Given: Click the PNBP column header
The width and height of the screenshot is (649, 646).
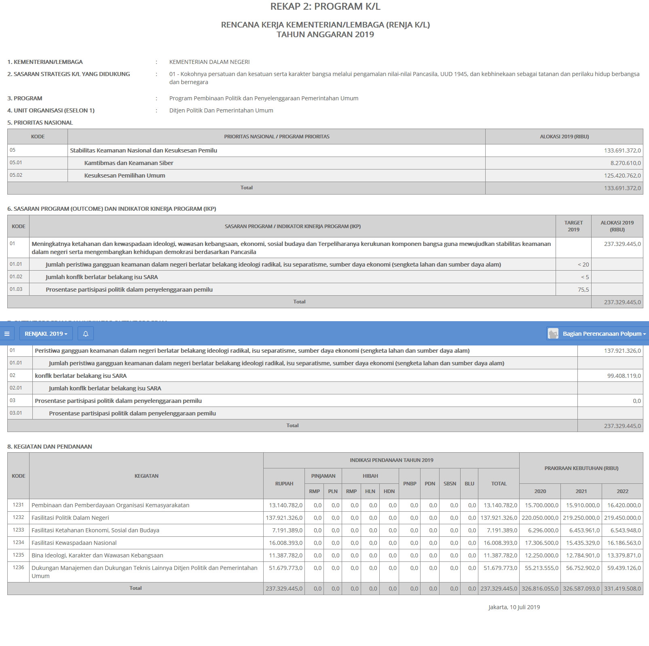Looking at the screenshot, I should point(410,484).
